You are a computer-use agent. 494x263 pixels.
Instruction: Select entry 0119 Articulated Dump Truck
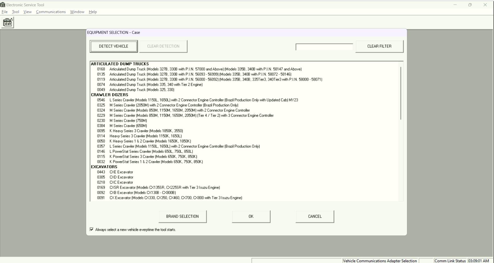(209, 79)
